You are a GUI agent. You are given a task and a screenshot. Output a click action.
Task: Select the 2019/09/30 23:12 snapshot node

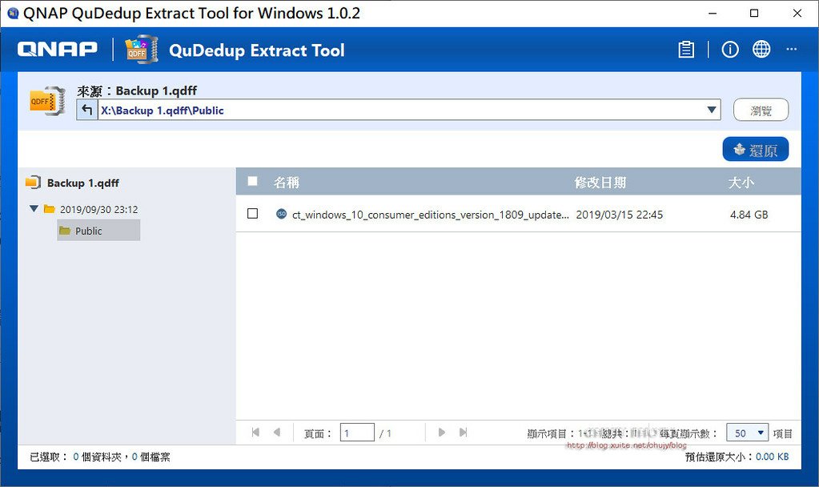click(x=98, y=209)
